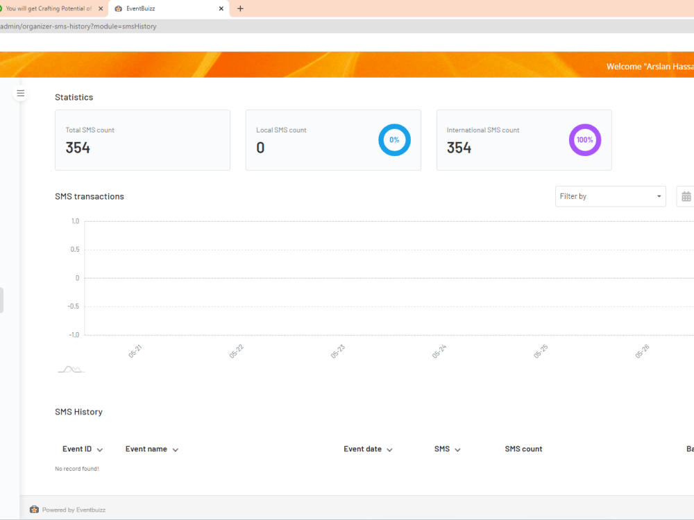694x520 pixels.
Task: Click the 354 value in International SMS count
Action: 459,148
